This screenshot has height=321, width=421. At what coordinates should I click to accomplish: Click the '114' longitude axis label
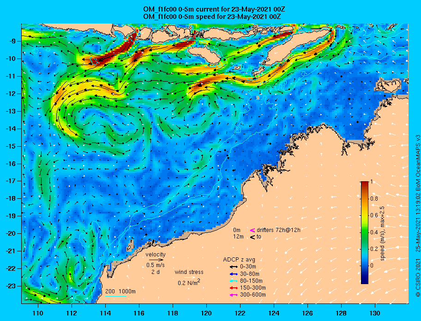[106, 313]
